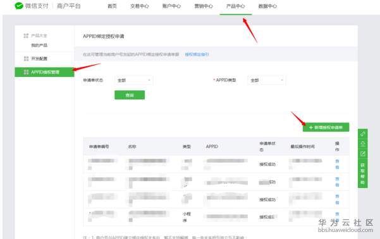The width and height of the screenshot is (380, 239).
Task: Open 营销中心 in top navigation
Action: [204, 6]
